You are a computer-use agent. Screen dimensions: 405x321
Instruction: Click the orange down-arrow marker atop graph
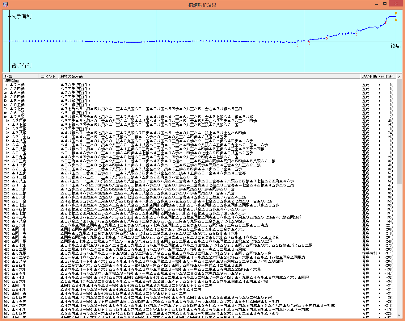pos(396,14)
